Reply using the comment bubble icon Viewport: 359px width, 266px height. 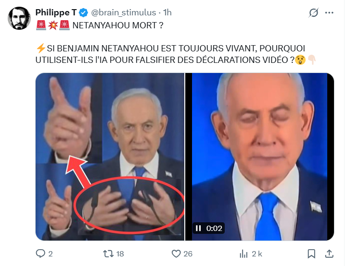point(40,254)
